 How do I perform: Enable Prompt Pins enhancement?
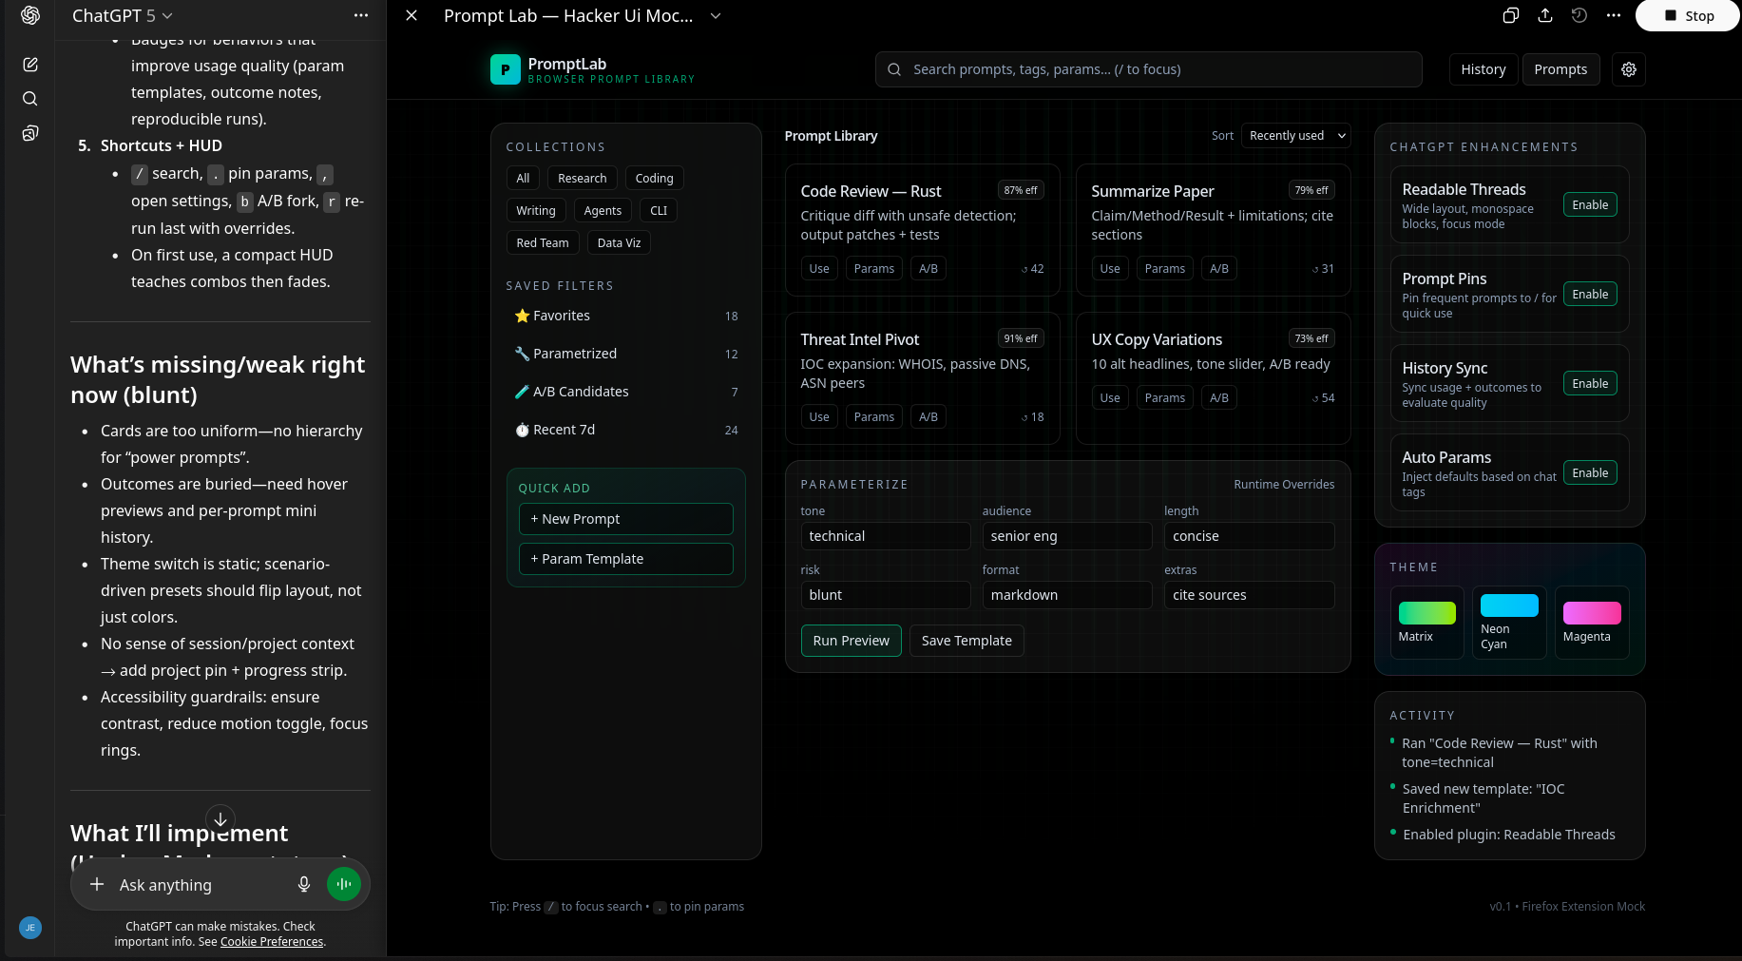pyautogui.click(x=1590, y=295)
